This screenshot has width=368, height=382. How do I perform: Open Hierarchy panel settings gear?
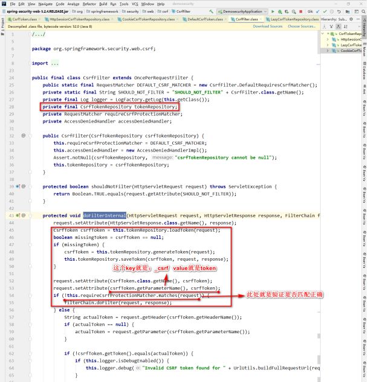(x=351, y=19)
